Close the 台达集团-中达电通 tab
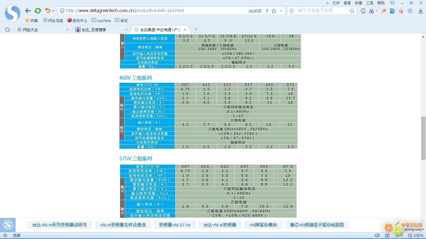The width and height of the screenshot is (426, 239). (x=185, y=30)
